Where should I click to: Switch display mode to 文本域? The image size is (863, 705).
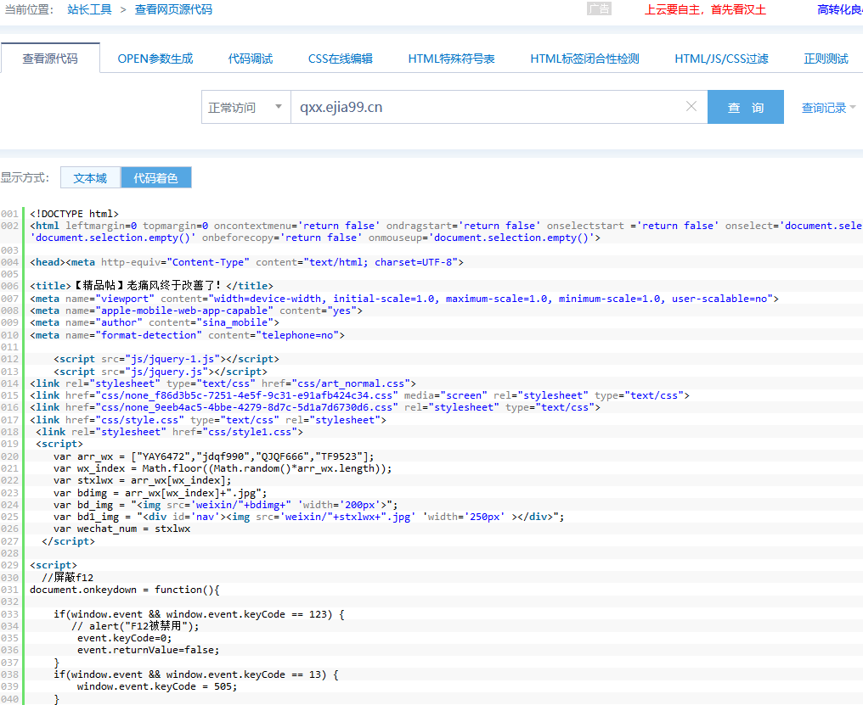[x=90, y=178]
